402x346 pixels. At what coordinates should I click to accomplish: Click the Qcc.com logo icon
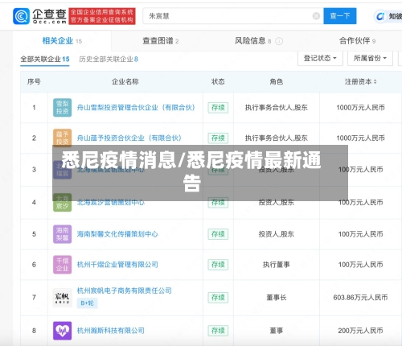pyautogui.click(x=21, y=16)
